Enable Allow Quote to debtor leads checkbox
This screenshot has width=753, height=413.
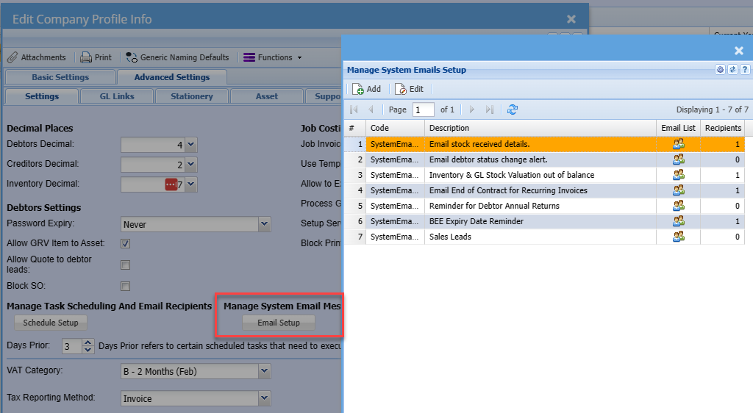pyautogui.click(x=125, y=265)
